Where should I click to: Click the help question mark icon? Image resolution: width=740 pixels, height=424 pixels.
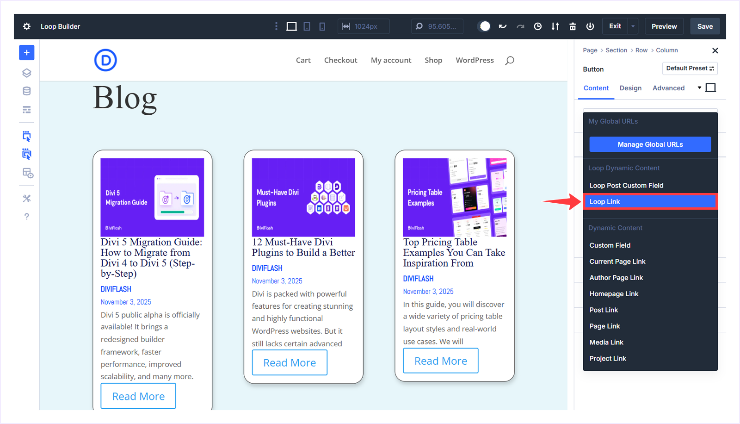(x=27, y=217)
